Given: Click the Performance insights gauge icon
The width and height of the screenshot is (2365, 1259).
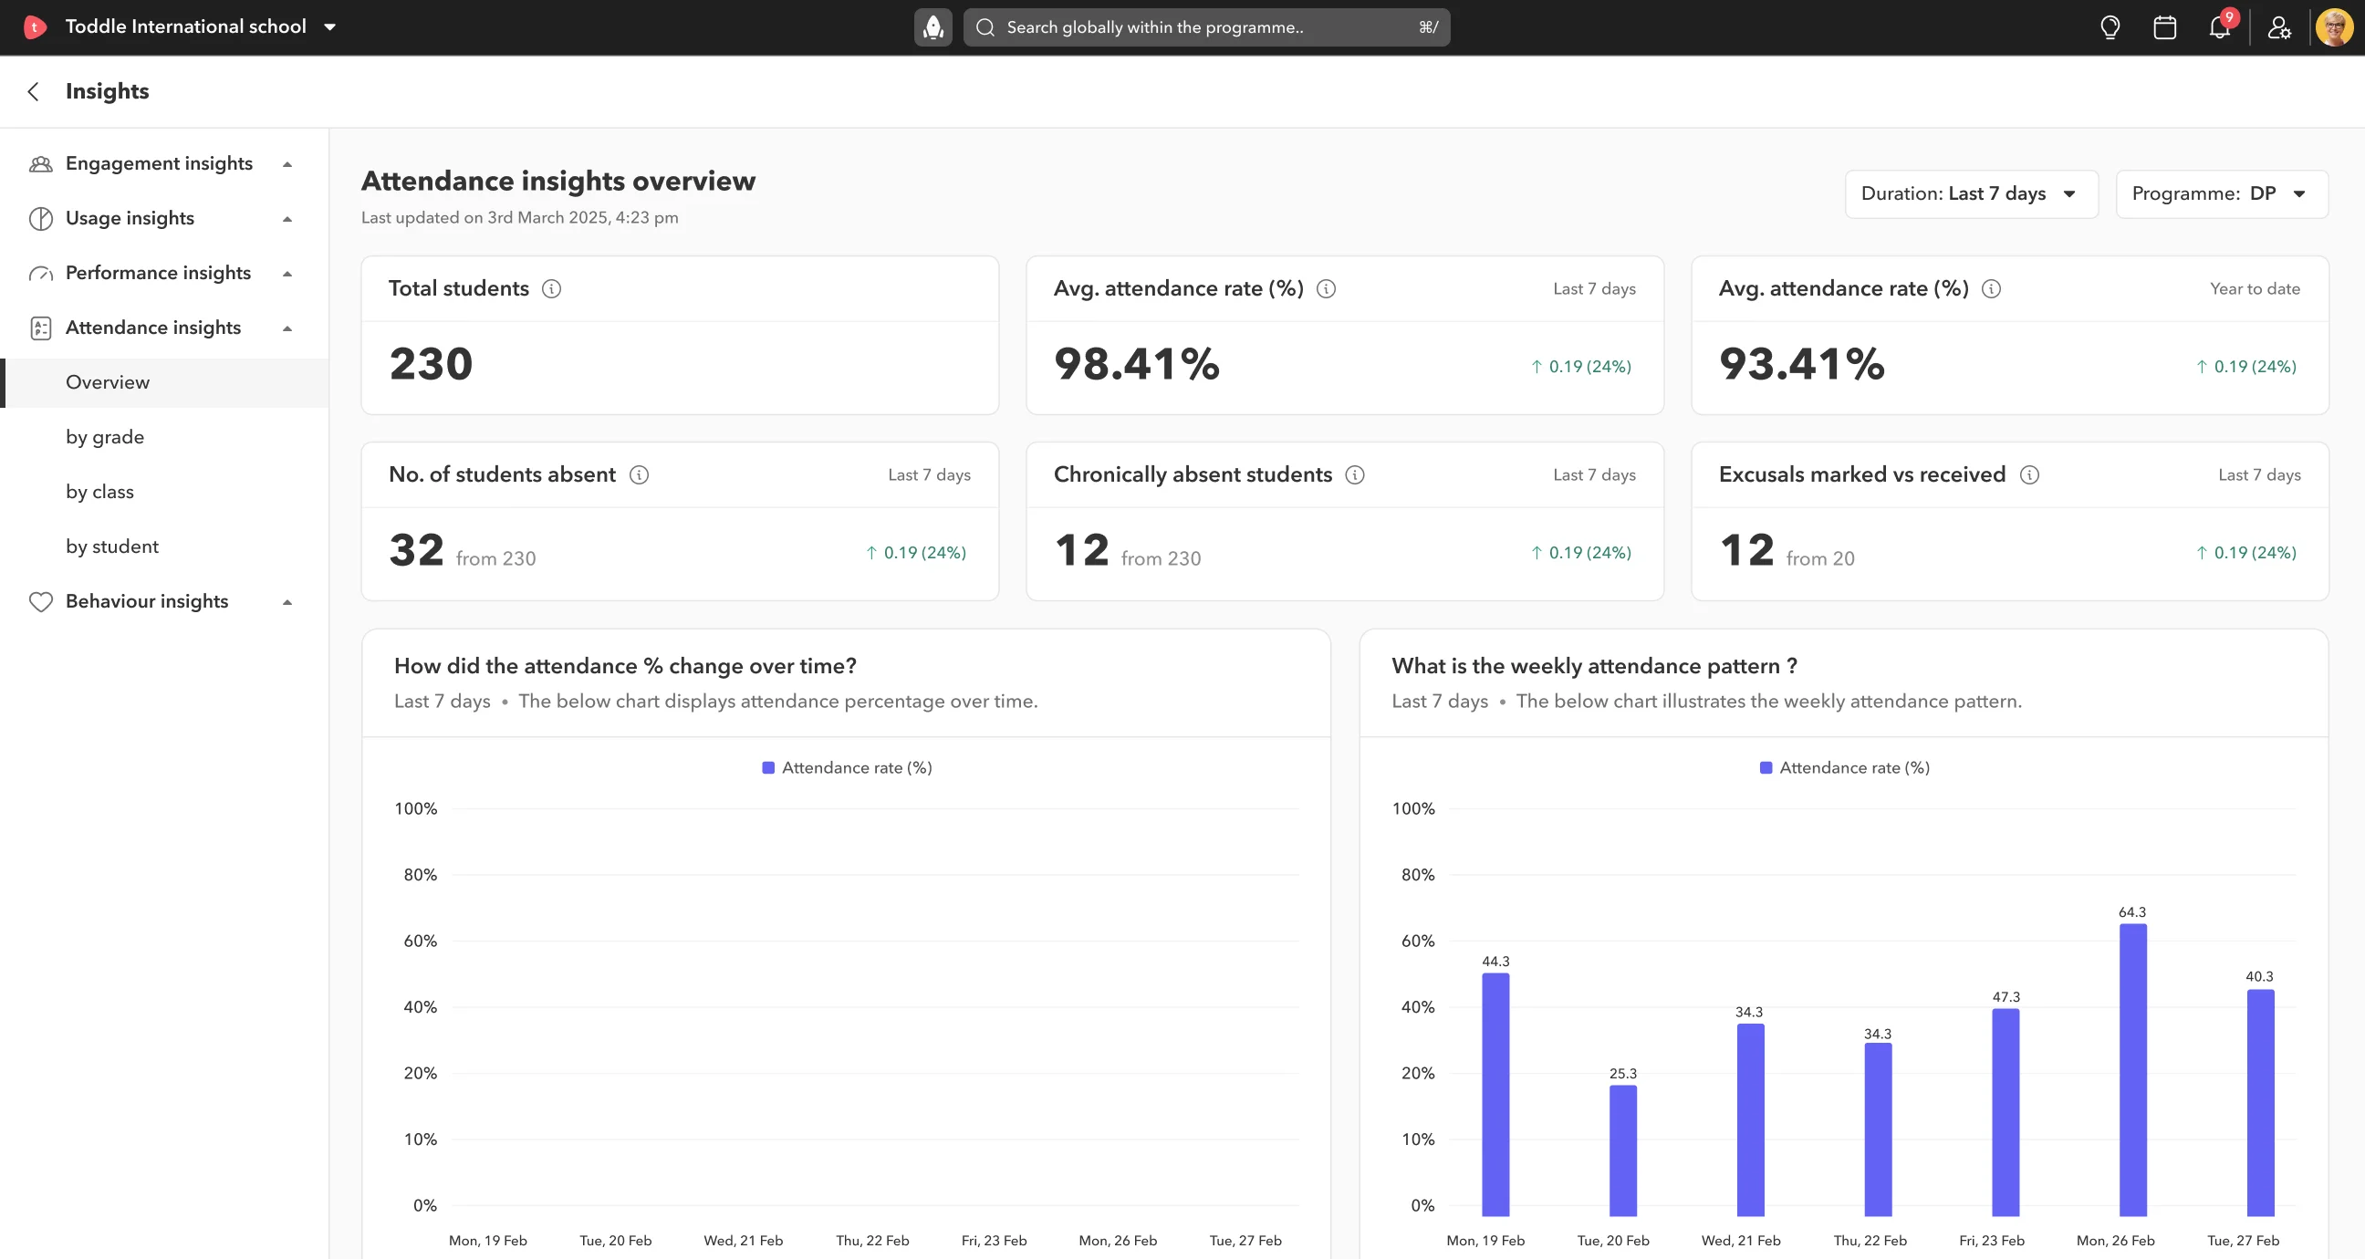Looking at the screenshot, I should 40,274.
